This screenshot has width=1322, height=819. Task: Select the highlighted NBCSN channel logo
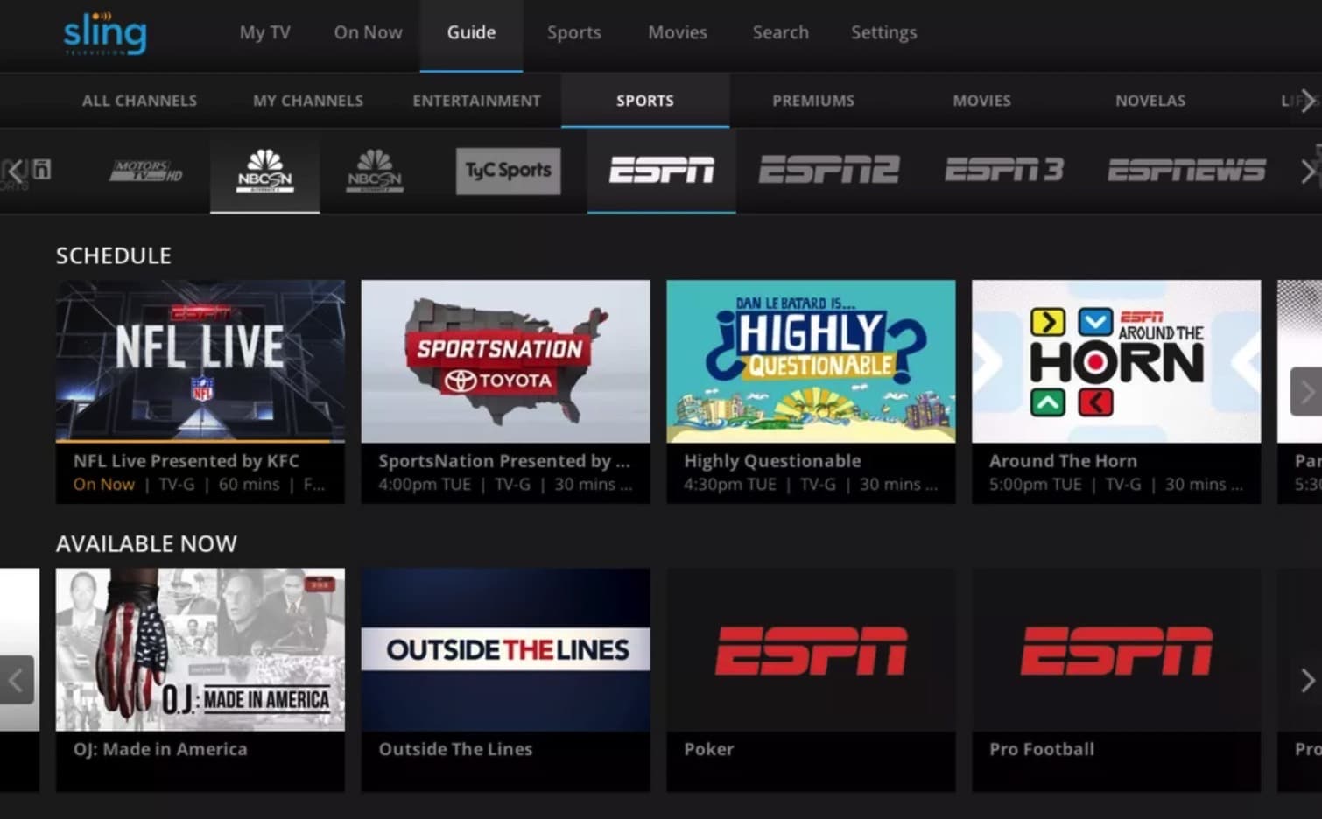coord(265,170)
